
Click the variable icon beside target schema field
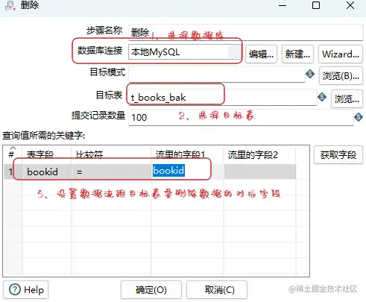(310, 74)
